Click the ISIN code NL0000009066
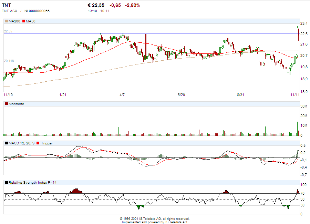310x224 pixels. [x=37, y=11]
